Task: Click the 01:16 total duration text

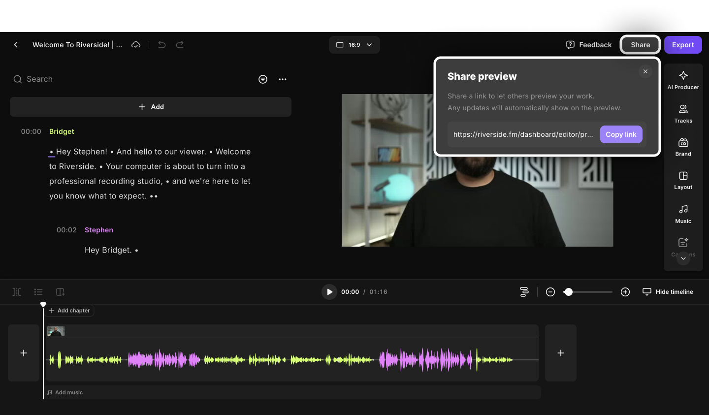Action: click(378, 292)
